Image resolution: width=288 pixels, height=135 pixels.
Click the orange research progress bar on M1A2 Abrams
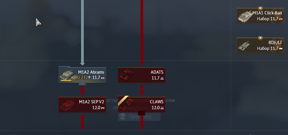coord(66,80)
